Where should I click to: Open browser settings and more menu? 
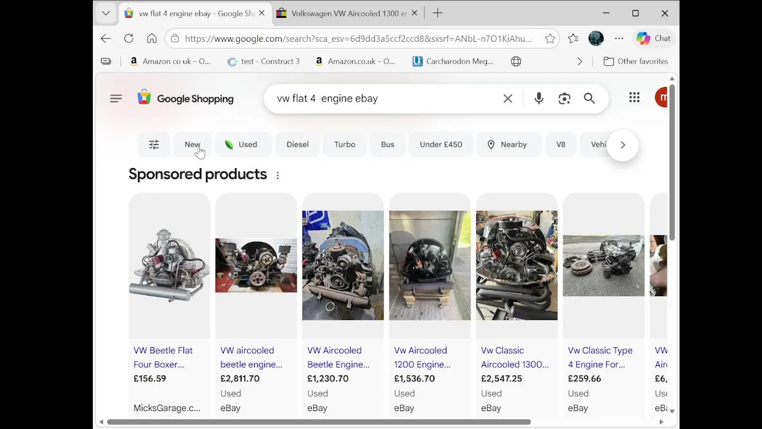(x=619, y=39)
